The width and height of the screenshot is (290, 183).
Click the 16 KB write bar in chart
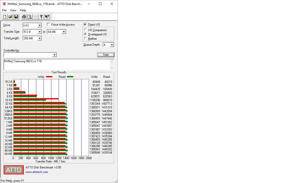(36, 99)
